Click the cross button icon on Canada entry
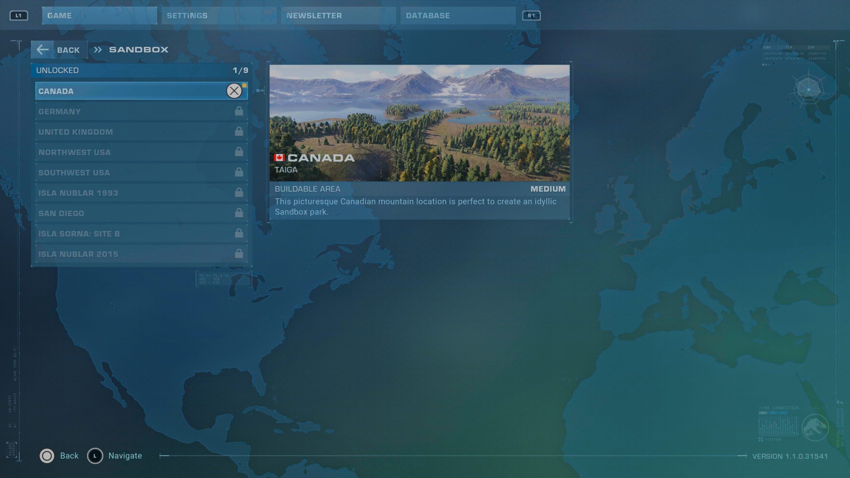Image resolution: width=850 pixels, height=478 pixels. click(235, 91)
